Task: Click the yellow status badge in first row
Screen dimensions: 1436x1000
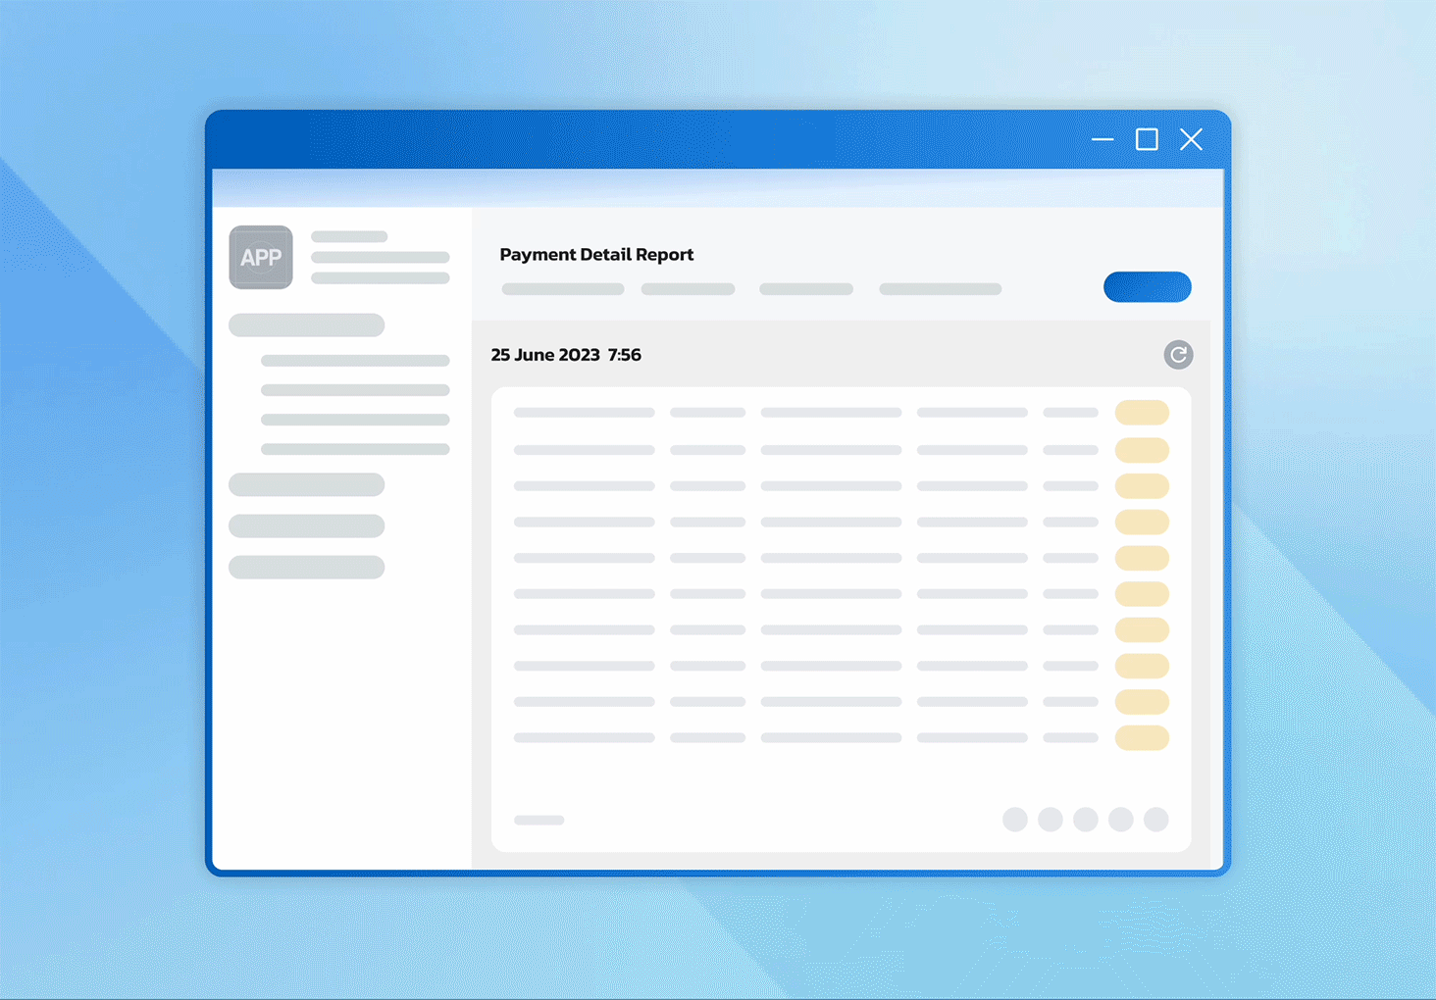Action: (x=1142, y=413)
